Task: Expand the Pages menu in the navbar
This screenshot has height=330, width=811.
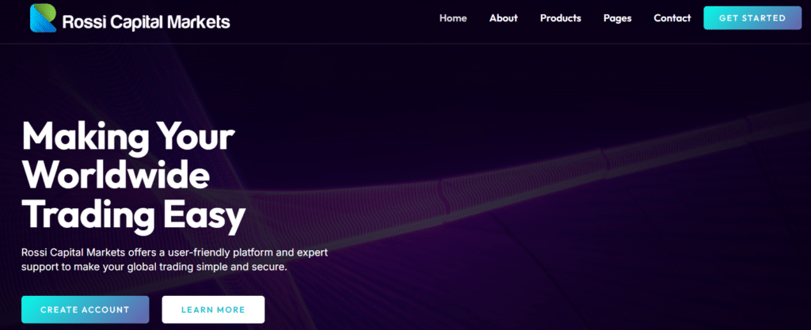Action: 617,18
